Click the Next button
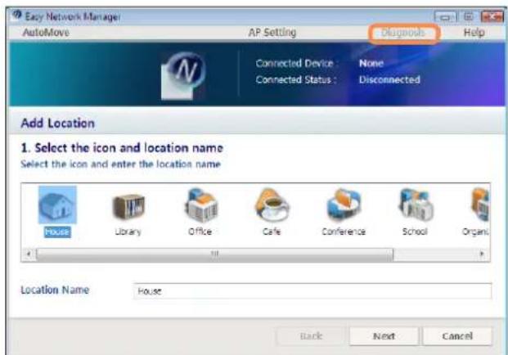This screenshot has width=508, height=355. [x=384, y=336]
